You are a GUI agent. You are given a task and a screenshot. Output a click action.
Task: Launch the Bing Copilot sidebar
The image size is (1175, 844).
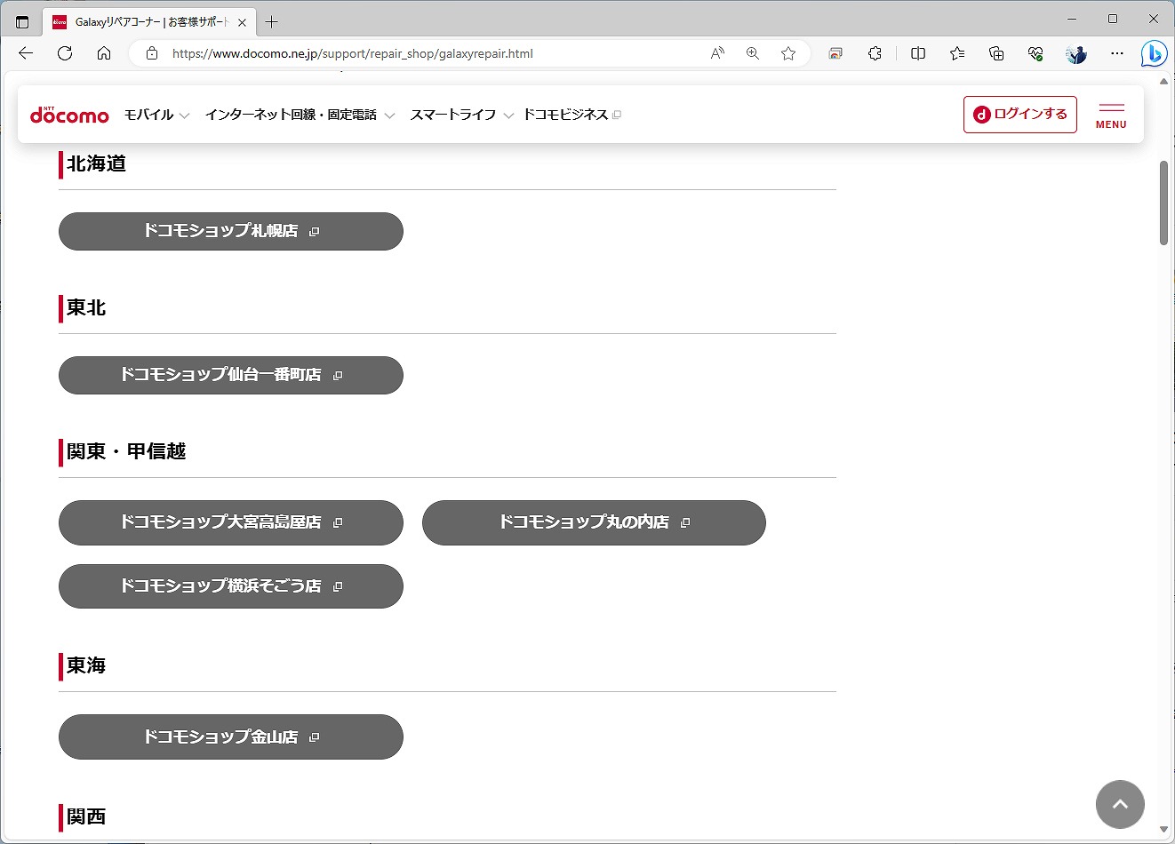1154,53
